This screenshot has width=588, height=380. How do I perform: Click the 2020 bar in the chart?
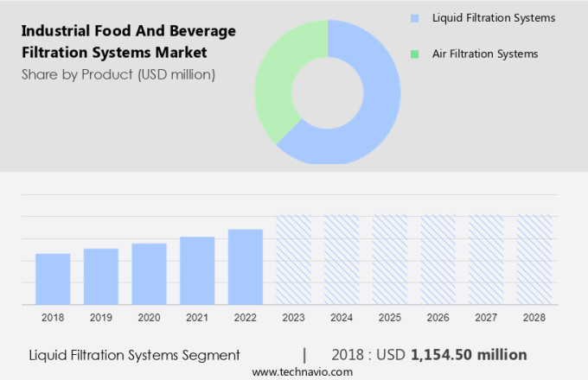click(149, 274)
